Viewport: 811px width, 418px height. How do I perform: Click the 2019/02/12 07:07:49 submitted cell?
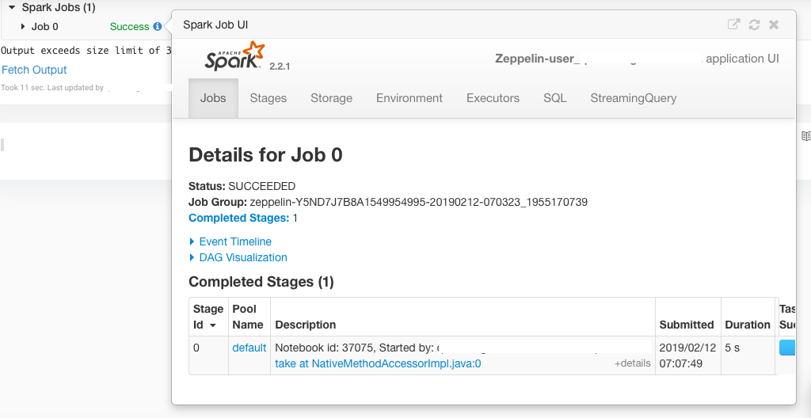click(687, 355)
